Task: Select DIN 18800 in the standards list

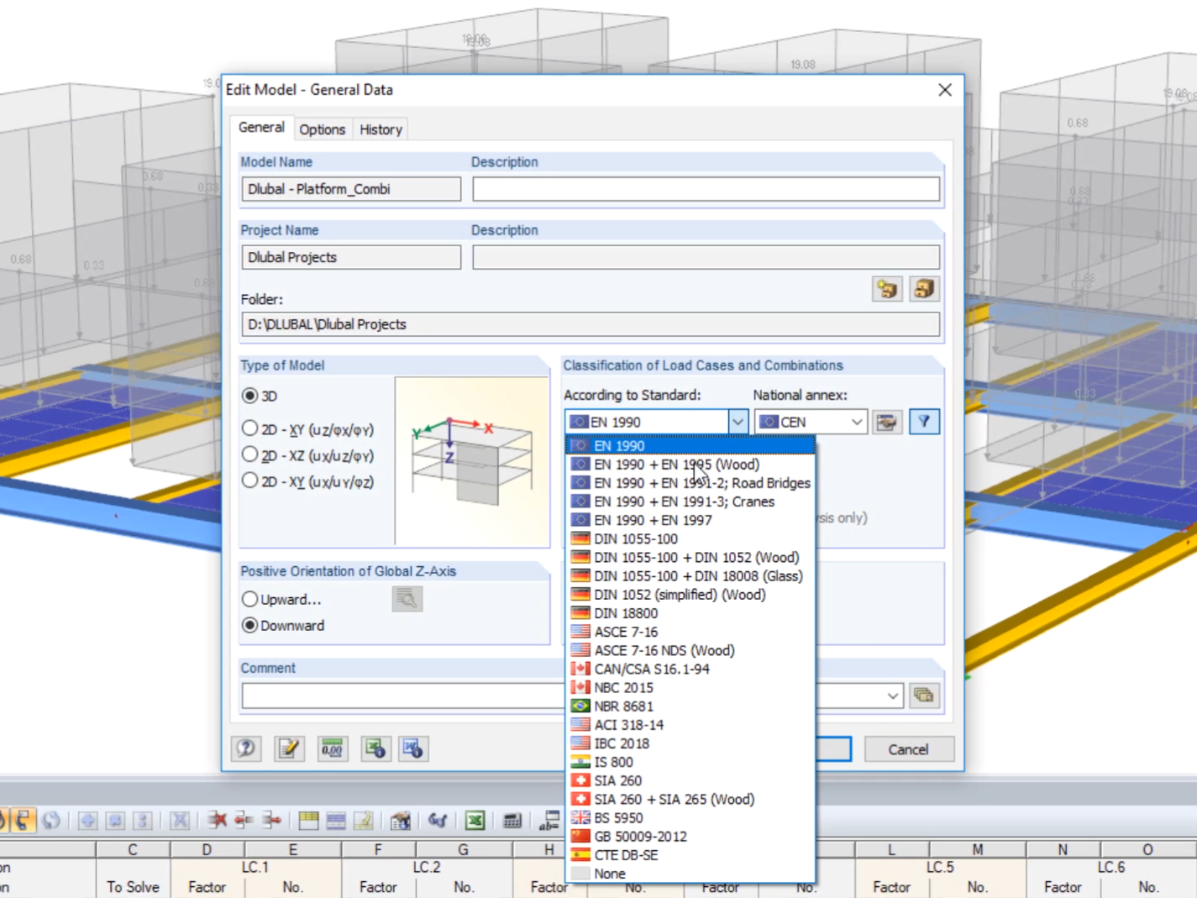Action: [x=690, y=613]
